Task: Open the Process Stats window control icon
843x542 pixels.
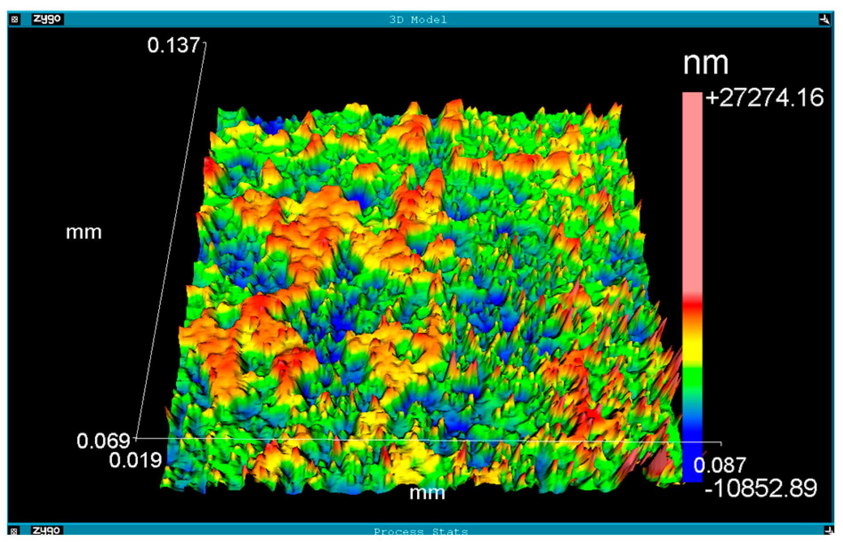Action: coord(14,531)
